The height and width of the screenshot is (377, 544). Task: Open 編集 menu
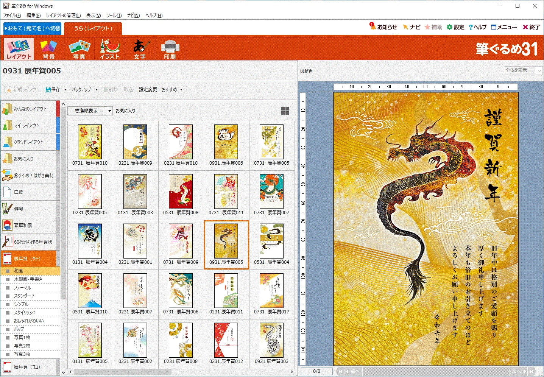pyautogui.click(x=34, y=16)
